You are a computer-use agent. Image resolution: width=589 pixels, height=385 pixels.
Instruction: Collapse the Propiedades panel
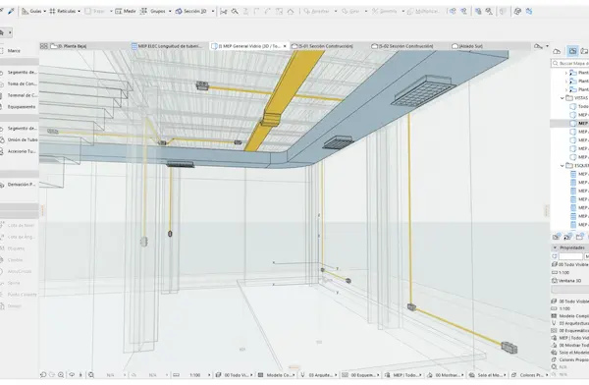[555, 247]
